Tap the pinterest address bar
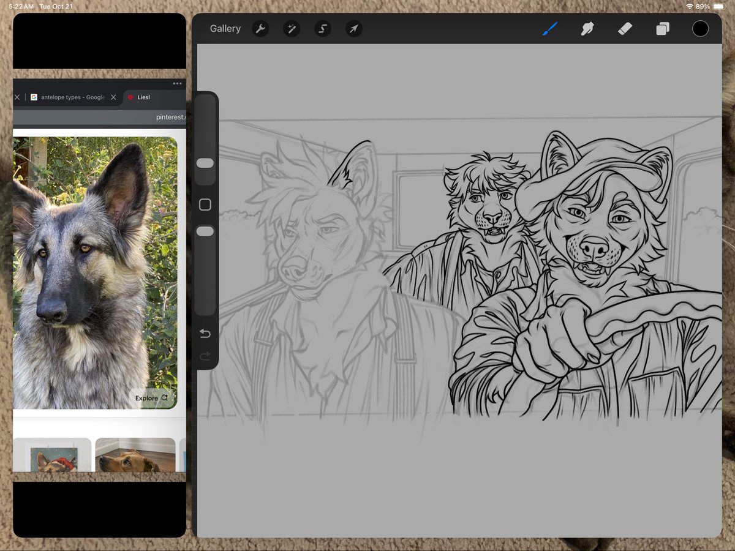 [99, 117]
